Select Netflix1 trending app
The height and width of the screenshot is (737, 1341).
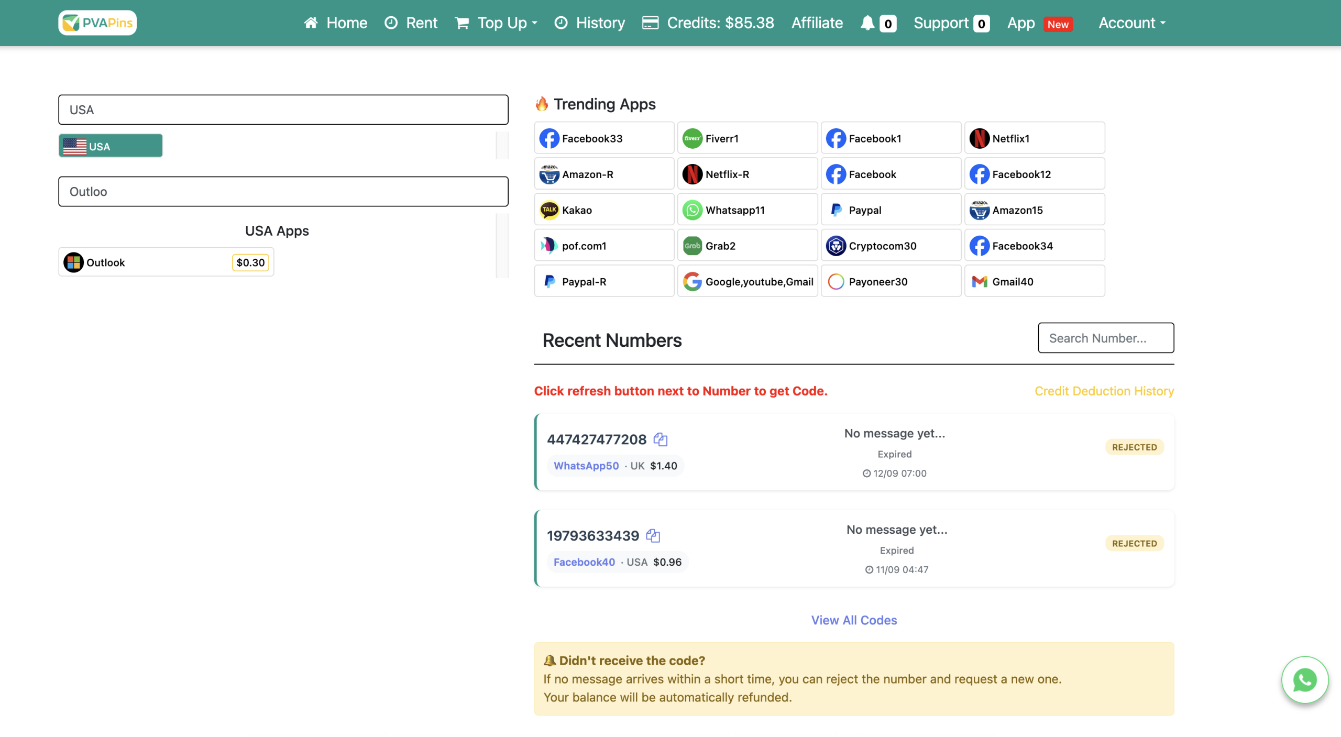point(1035,138)
